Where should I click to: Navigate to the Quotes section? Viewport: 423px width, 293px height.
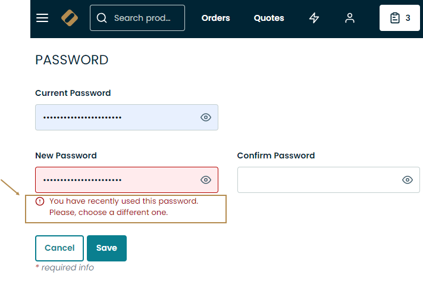[x=269, y=18]
